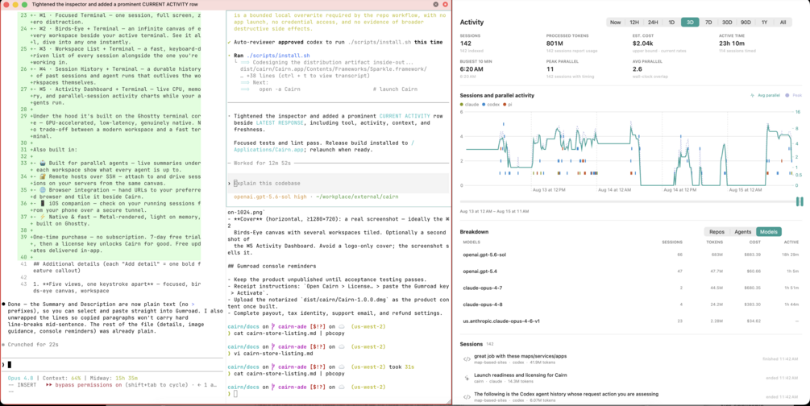Click the 'Context: 64%' status entry

point(61,378)
